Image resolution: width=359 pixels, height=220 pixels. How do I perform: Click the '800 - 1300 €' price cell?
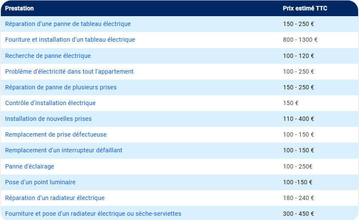pyautogui.click(x=300, y=40)
